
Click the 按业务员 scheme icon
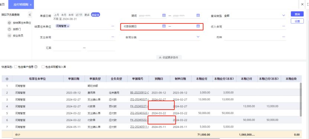tap(9, 36)
